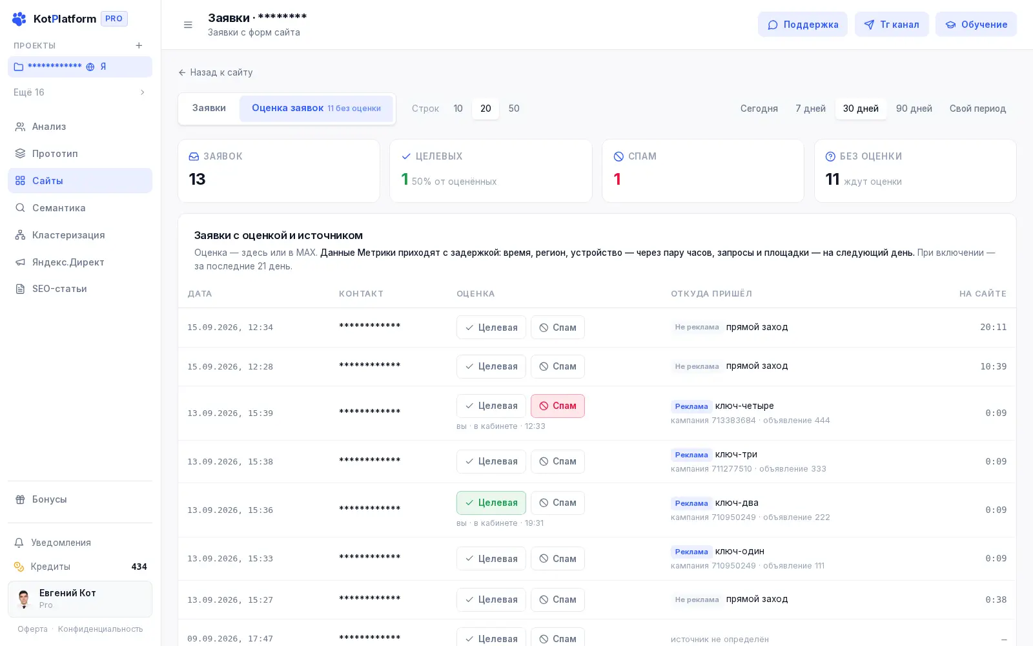The height and width of the screenshot is (646, 1033).
Task: Open the Поддержка support button
Action: pos(803,25)
